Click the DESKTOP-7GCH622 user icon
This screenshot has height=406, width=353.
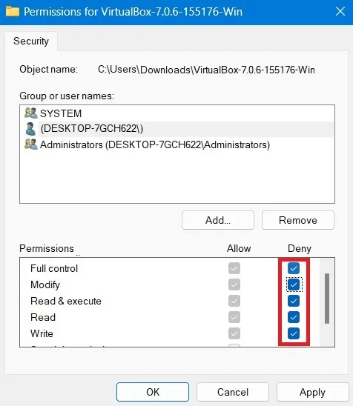(30, 129)
